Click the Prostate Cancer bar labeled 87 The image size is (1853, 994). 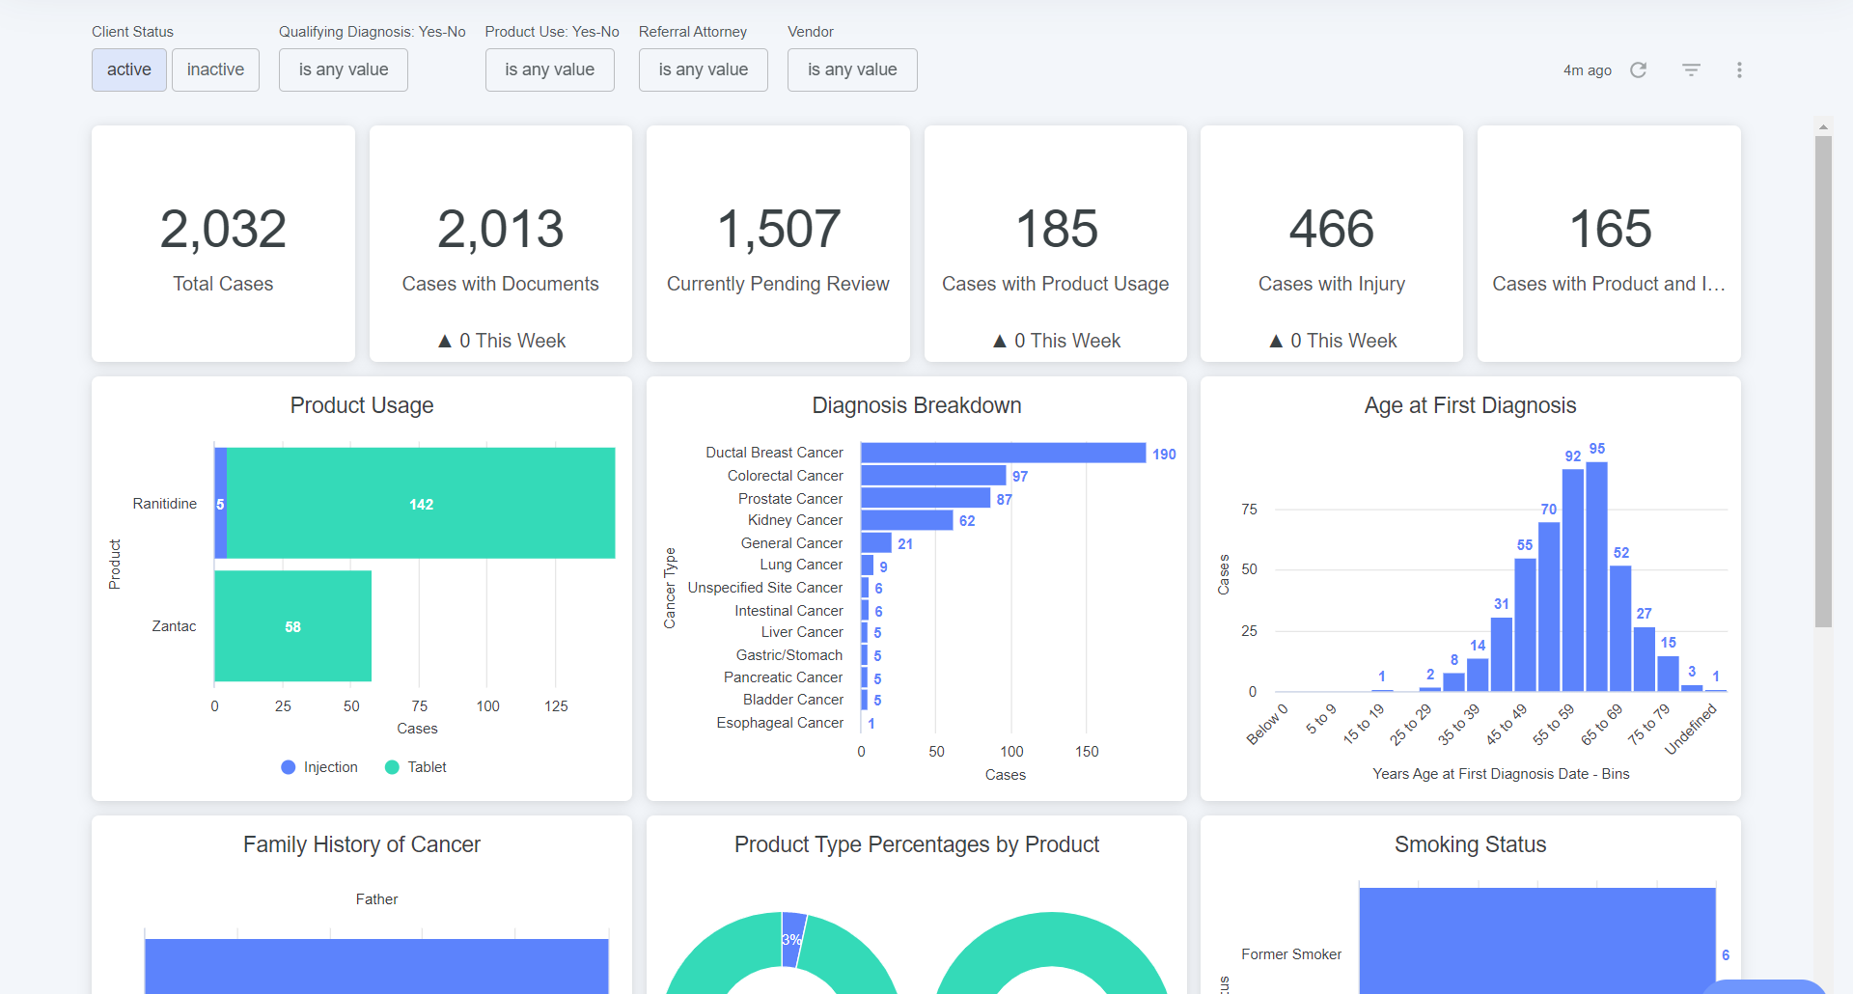926,498
